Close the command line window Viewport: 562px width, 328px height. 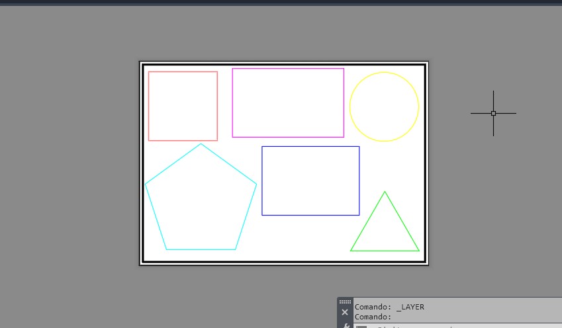point(344,312)
